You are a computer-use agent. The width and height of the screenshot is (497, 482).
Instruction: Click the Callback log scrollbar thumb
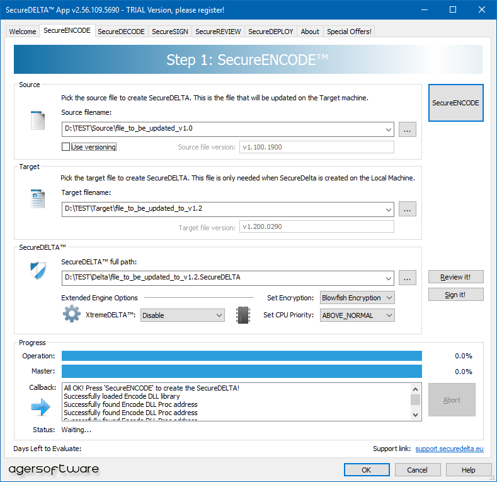pos(416,399)
